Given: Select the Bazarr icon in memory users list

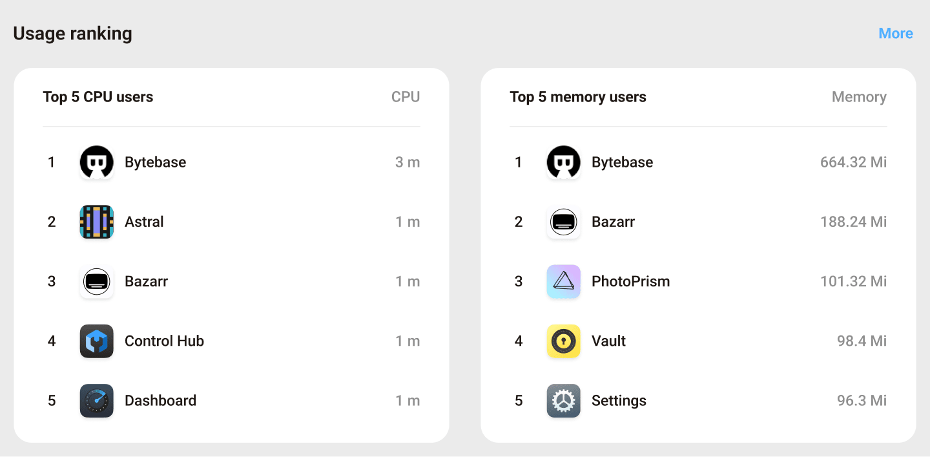Looking at the screenshot, I should pyautogui.click(x=563, y=222).
